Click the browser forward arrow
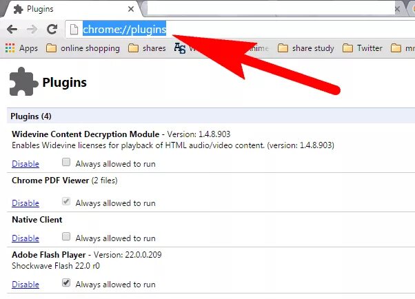The image size is (415, 299). coord(32,29)
